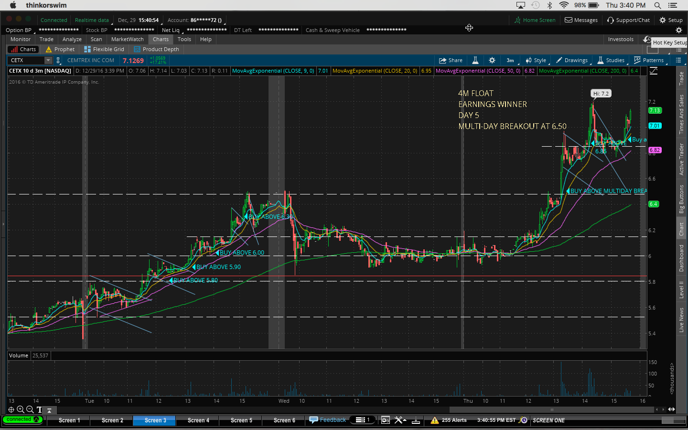Screen dimensions: 688x430
Task: Open the Drawings pencil tool menu
Action: click(571, 60)
